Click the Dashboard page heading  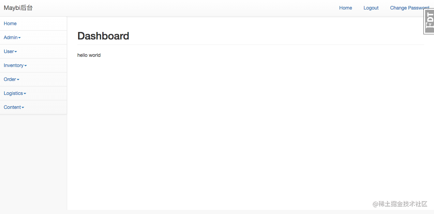click(x=103, y=36)
